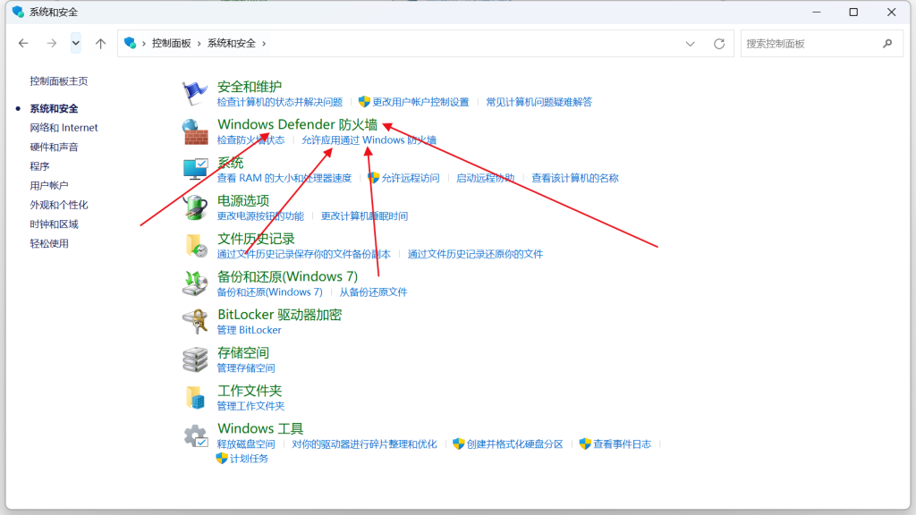Click the shield icon beside 计划任务
The image size is (916, 515).
222,459
